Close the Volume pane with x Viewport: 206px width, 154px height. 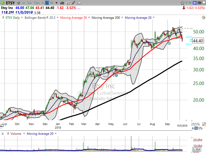coord(2,133)
